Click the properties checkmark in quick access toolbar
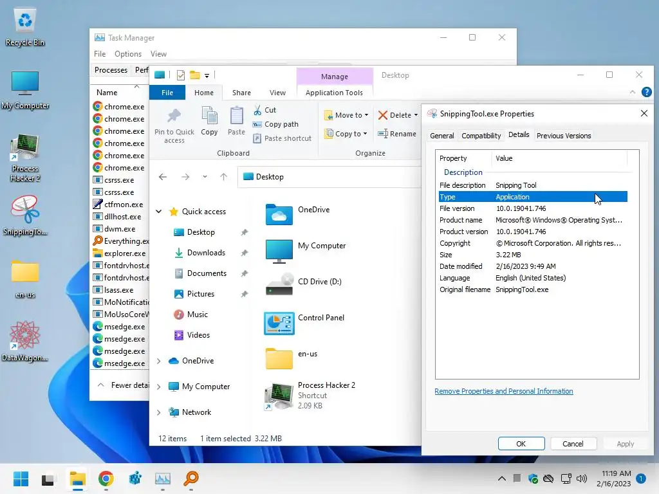The width and height of the screenshot is (659, 494). (181, 75)
